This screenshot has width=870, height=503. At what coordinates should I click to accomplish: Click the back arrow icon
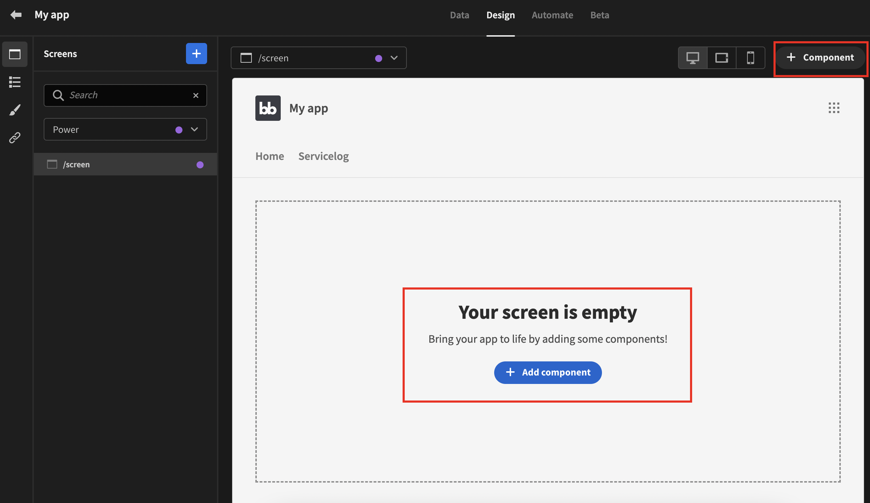click(x=16, y=15)
